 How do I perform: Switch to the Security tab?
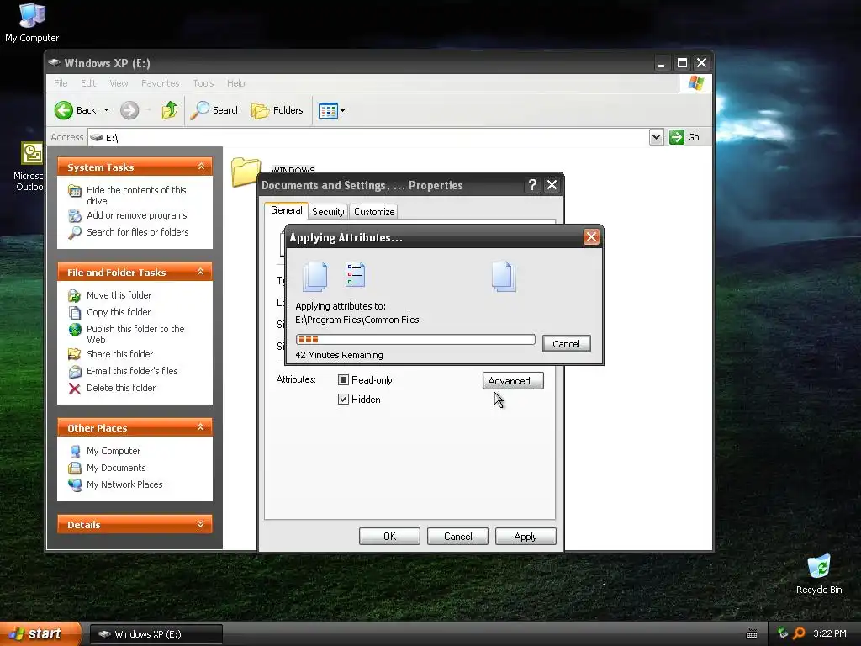click(x=328, y=211)
